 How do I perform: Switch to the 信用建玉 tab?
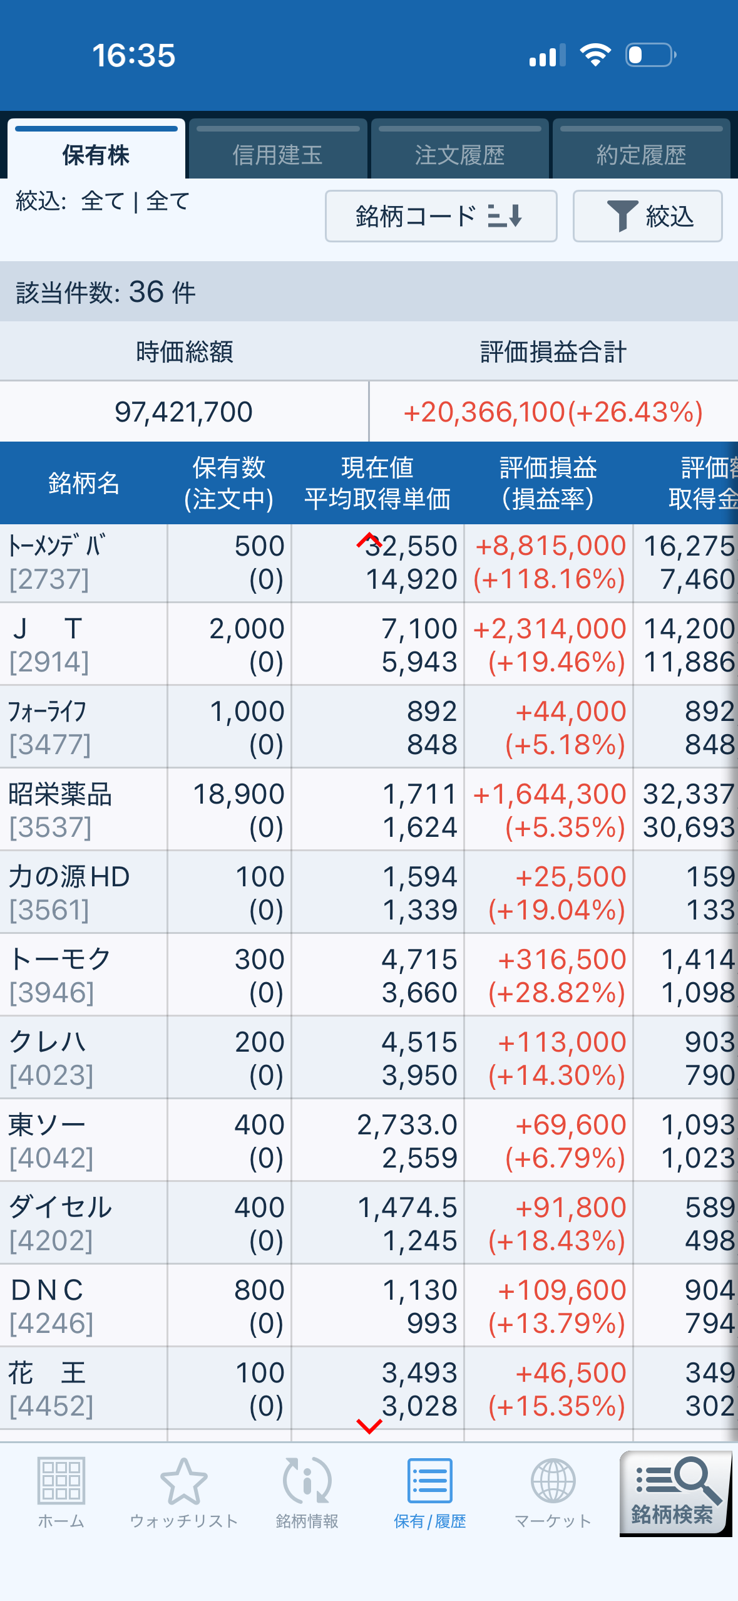[277, 149]
